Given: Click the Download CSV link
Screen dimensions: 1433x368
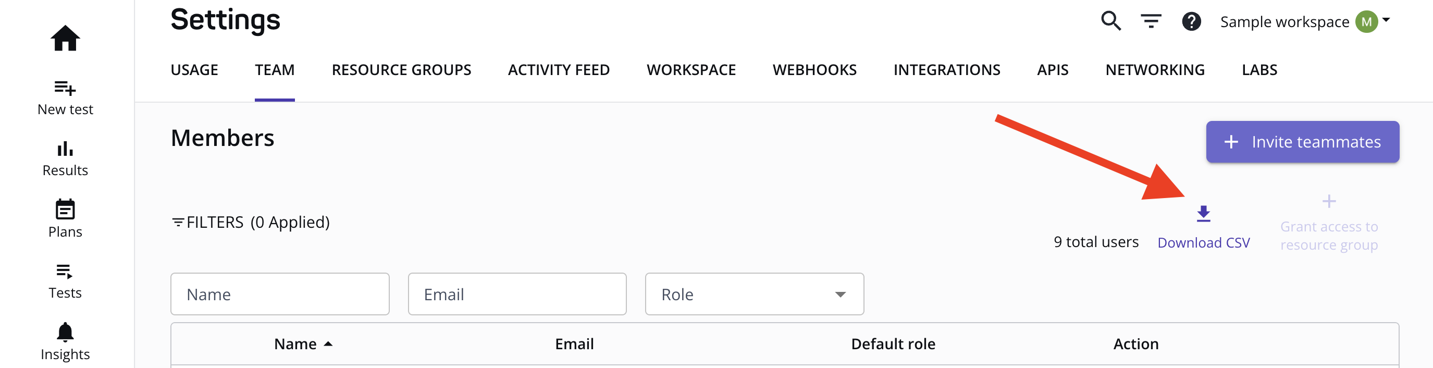Looking at the screenshot, I should coord(1204,242).
